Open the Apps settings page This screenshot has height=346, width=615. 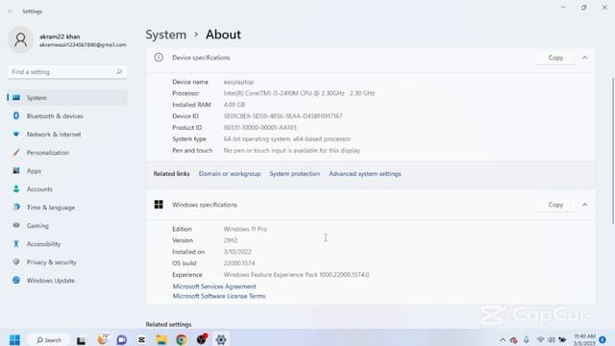[x=67, y=171]
